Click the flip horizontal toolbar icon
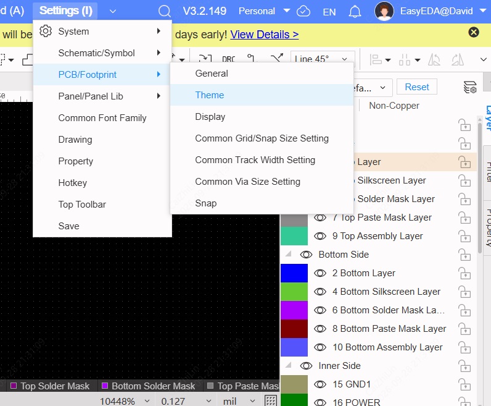The height and width of the screenshot is (406, 491). click(x=434, y=59)
